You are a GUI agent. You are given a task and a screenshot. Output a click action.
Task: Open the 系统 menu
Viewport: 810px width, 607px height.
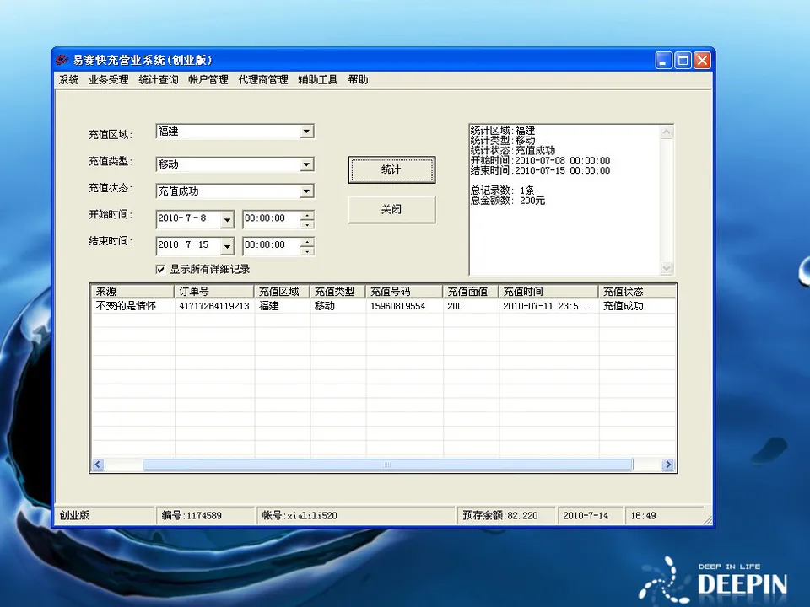pyautogui.click(x=67, y=79)
